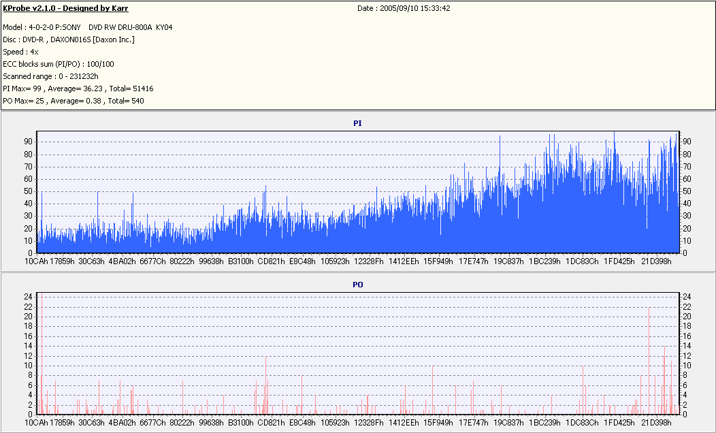Click the 90 label on PI left axis

tap(29, 142)
